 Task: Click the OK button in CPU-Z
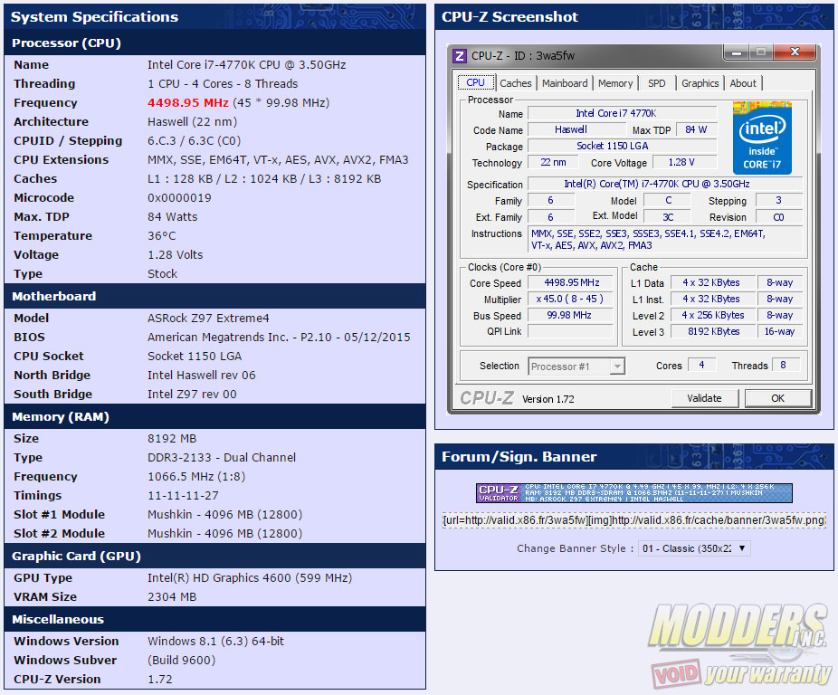coord(777,398)
